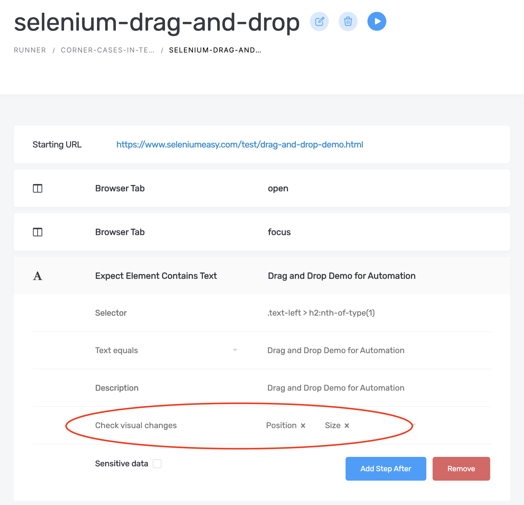
Task: Run the test with the play button
Action: [x=377, y=22]
